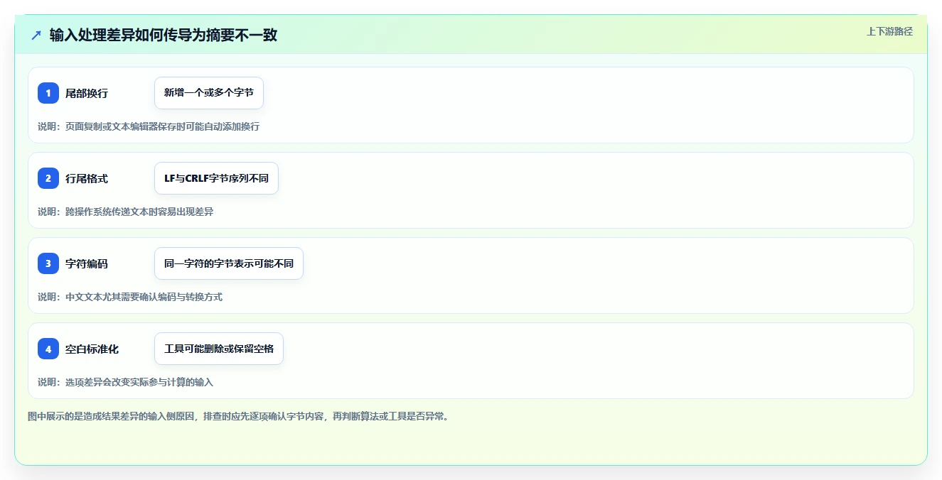The height and width of the screenshot is (480, 942).
Task: Click the 尾部换行 step label
Action: point(87,93)
